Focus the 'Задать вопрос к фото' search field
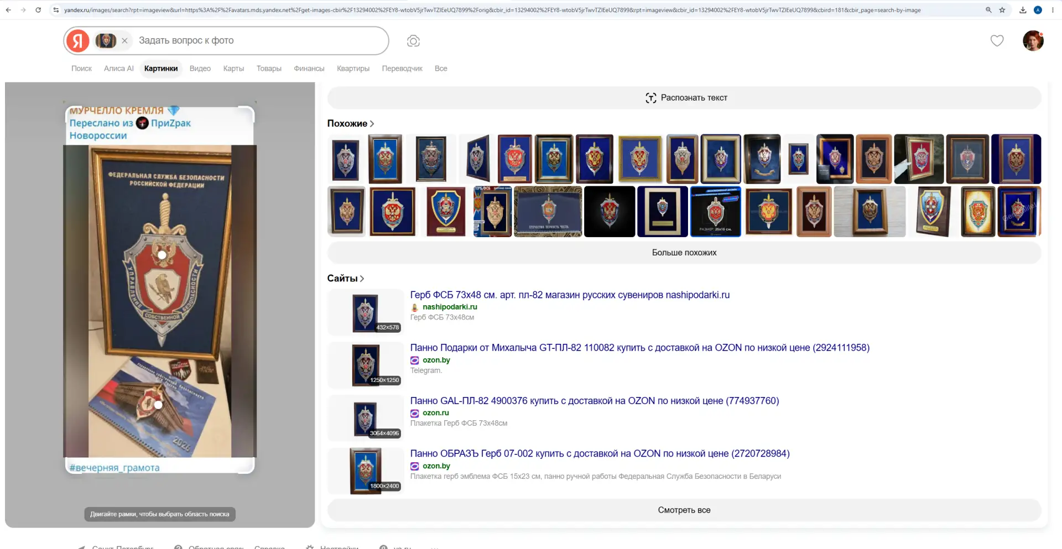This screenshot has height=549, width=1062. (x=260, y=40)
